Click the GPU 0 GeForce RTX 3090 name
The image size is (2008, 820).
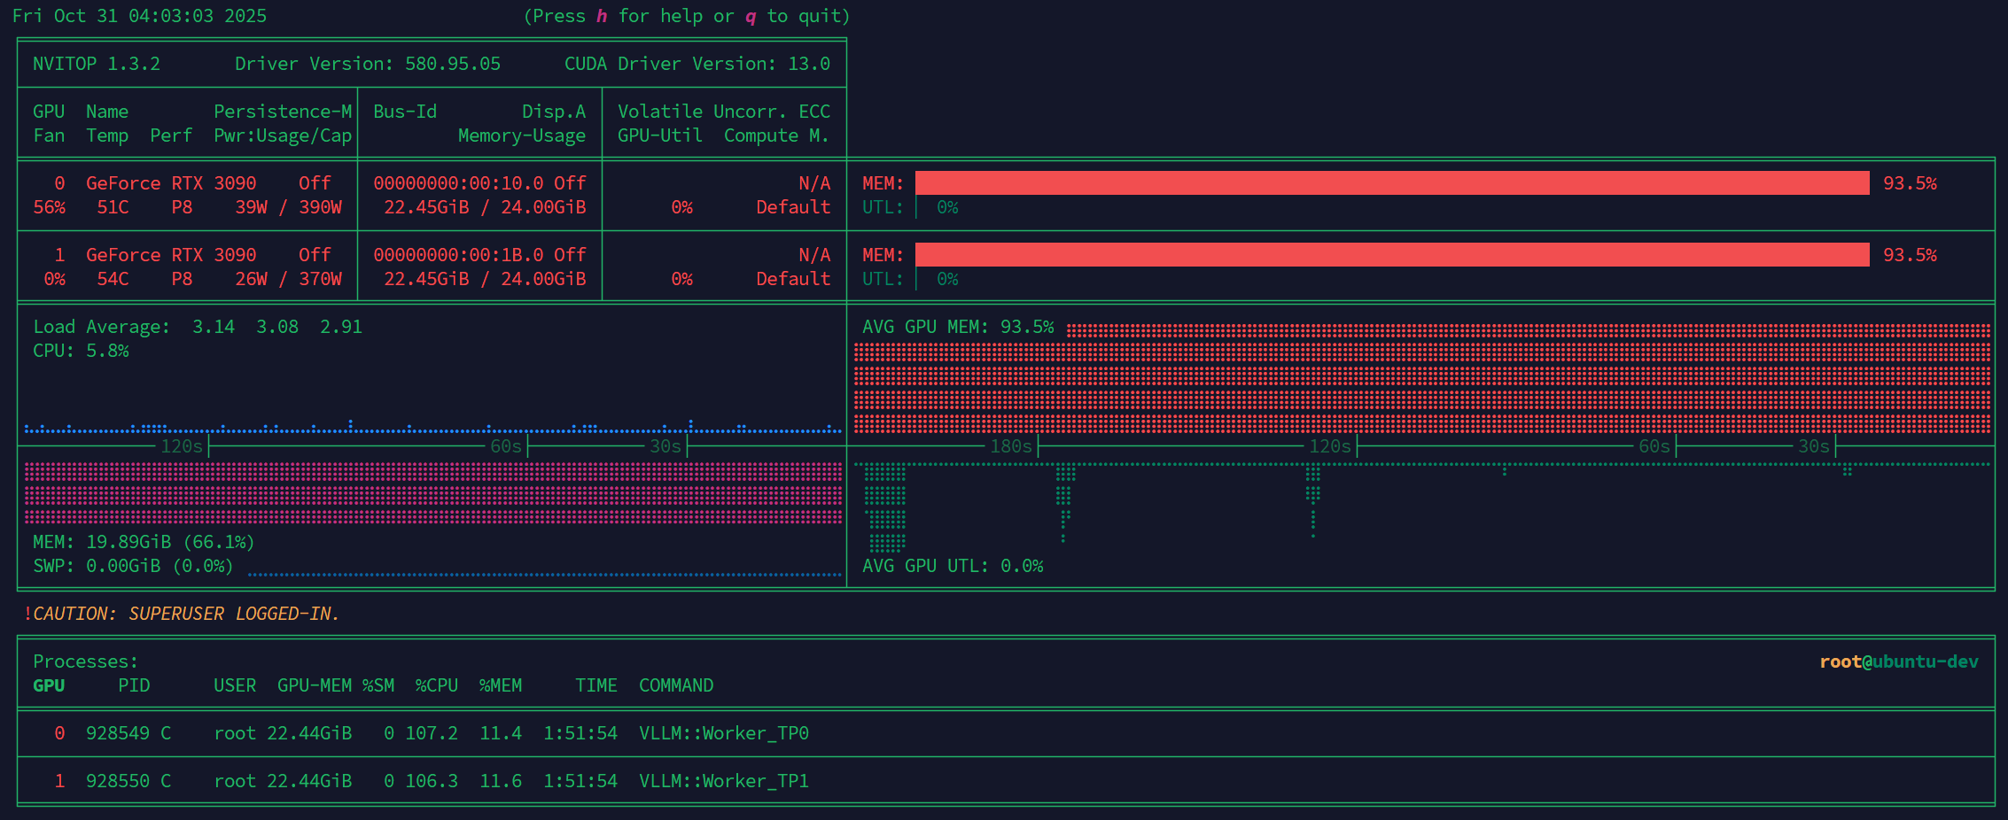pyautogui.click(x=171, y=183)
